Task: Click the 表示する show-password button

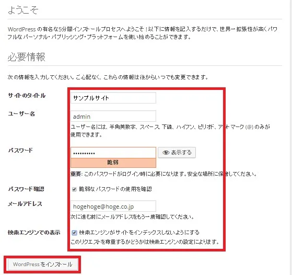Action: [x=177, y=153]
